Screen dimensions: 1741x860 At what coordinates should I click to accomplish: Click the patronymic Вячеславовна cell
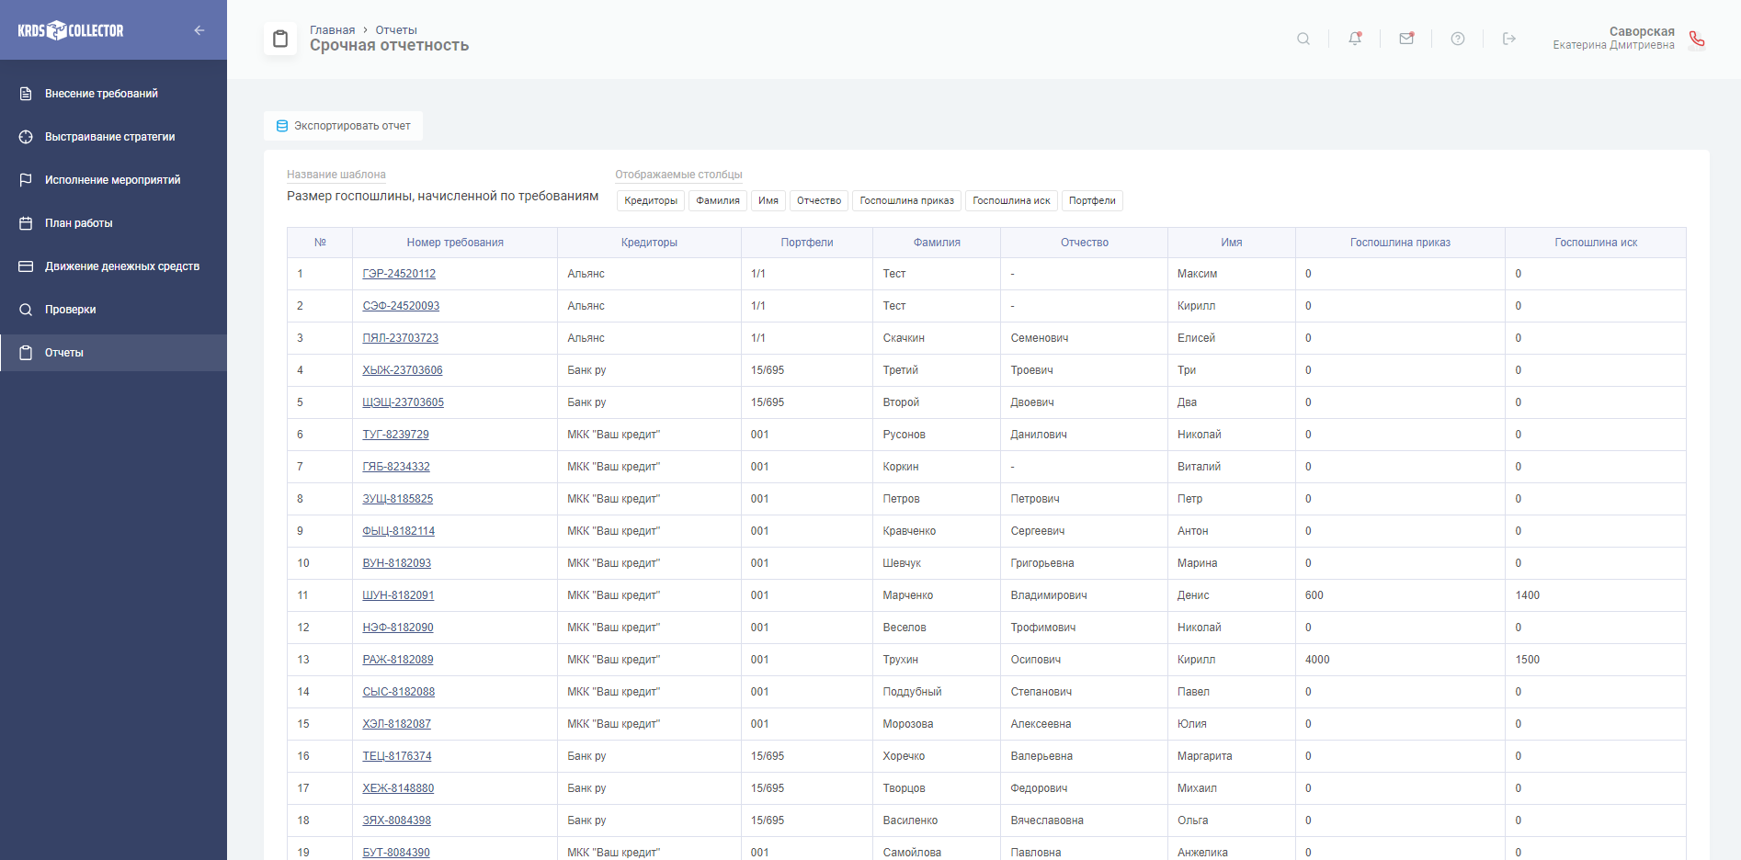pos(1084,820)
